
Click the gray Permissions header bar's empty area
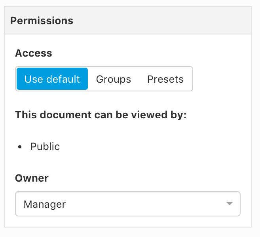(163, 21)
